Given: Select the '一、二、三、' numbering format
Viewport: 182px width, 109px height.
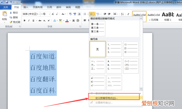Looking at the screenshot, I should pyautogui.click(x=97, y=66).
